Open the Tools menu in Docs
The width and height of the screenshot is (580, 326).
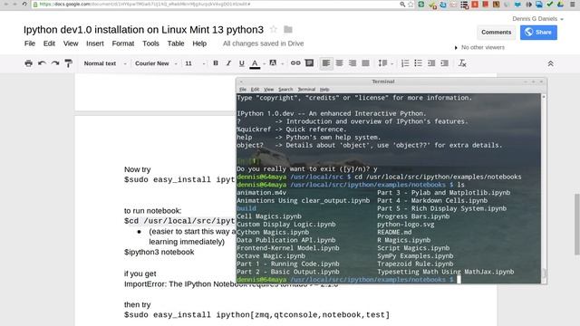click(x=150, y=43)
